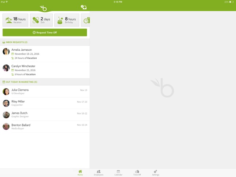The image size is (236, 177).
Task: Click the Request Time Off button
Action: (x=45, y=32)
